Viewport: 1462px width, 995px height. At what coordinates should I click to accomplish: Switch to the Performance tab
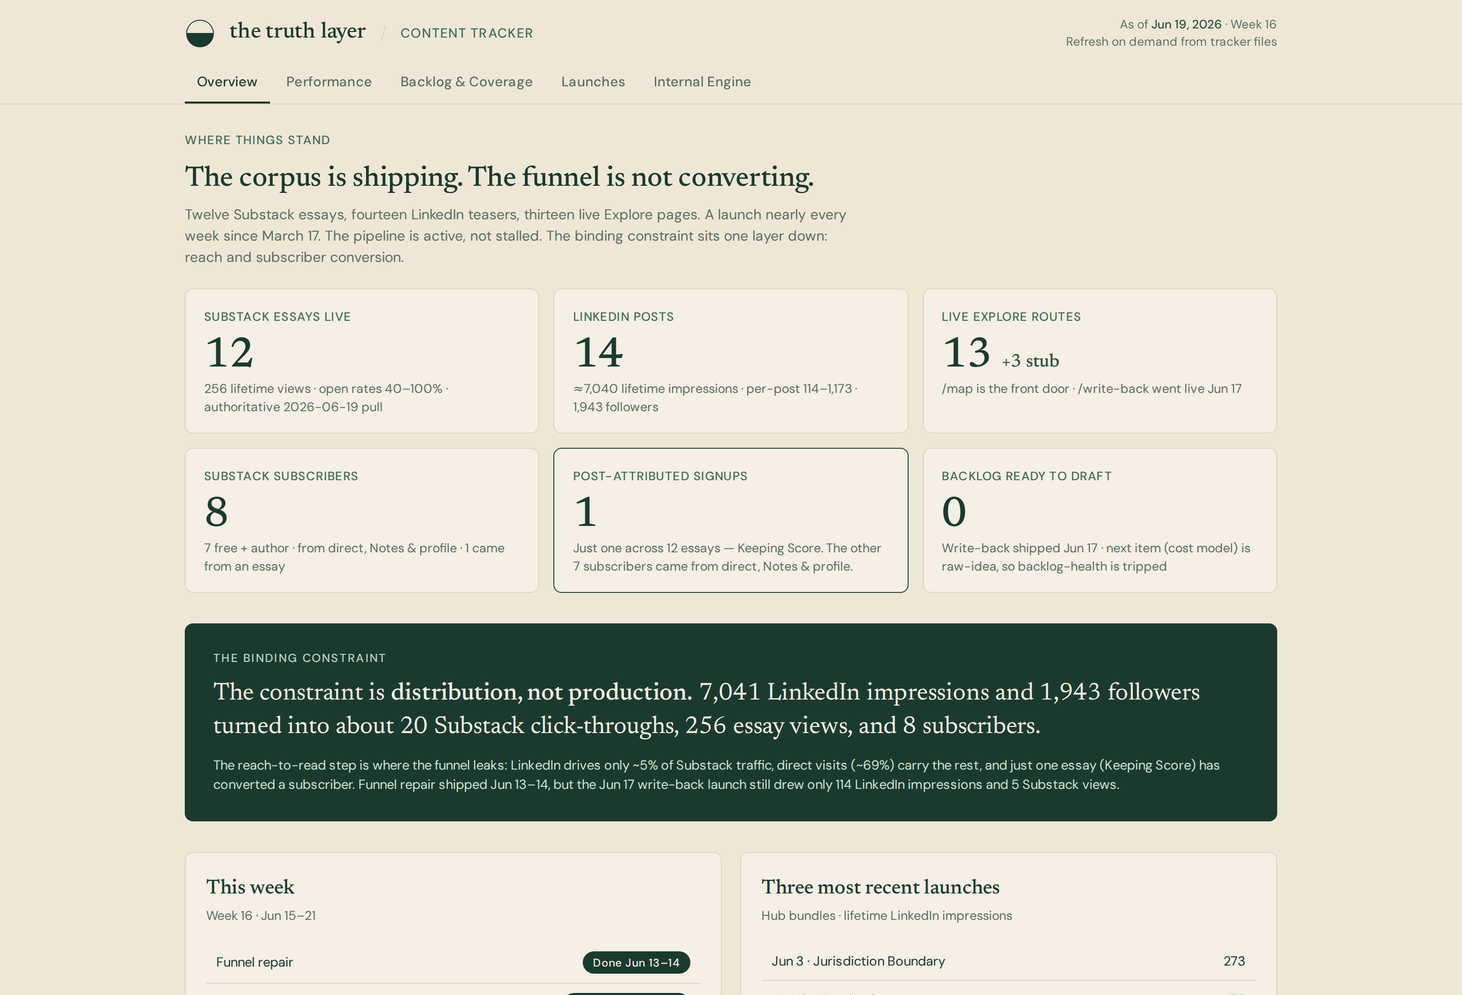coord(329,82)
